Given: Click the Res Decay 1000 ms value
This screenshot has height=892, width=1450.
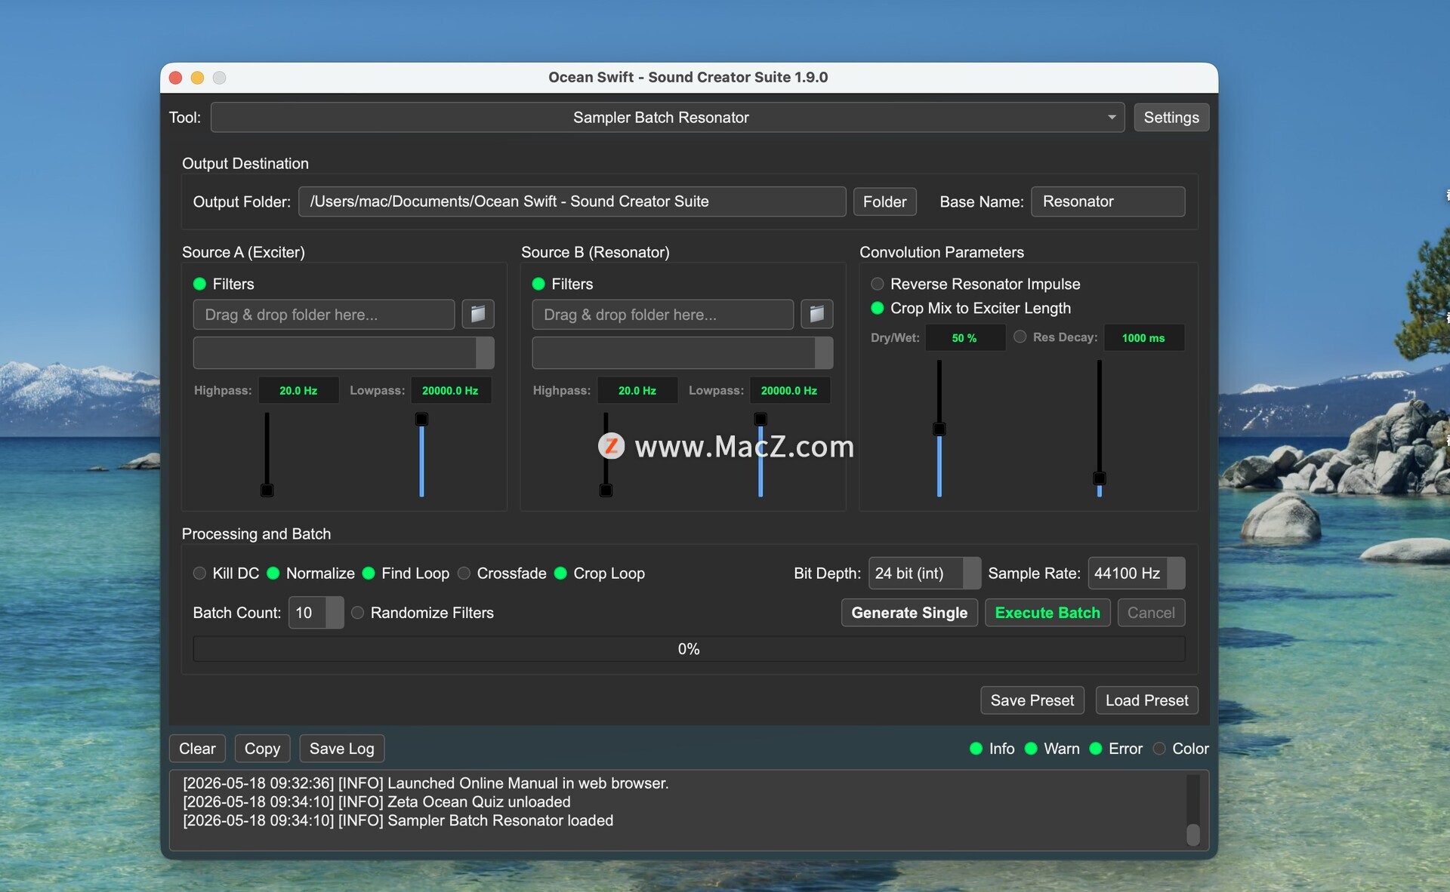Looking at the screenshot, I should (1143, 337).
